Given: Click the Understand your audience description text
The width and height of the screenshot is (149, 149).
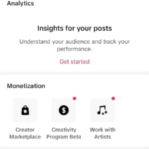Looking at the screenshot, I should [x=75, y=45].
